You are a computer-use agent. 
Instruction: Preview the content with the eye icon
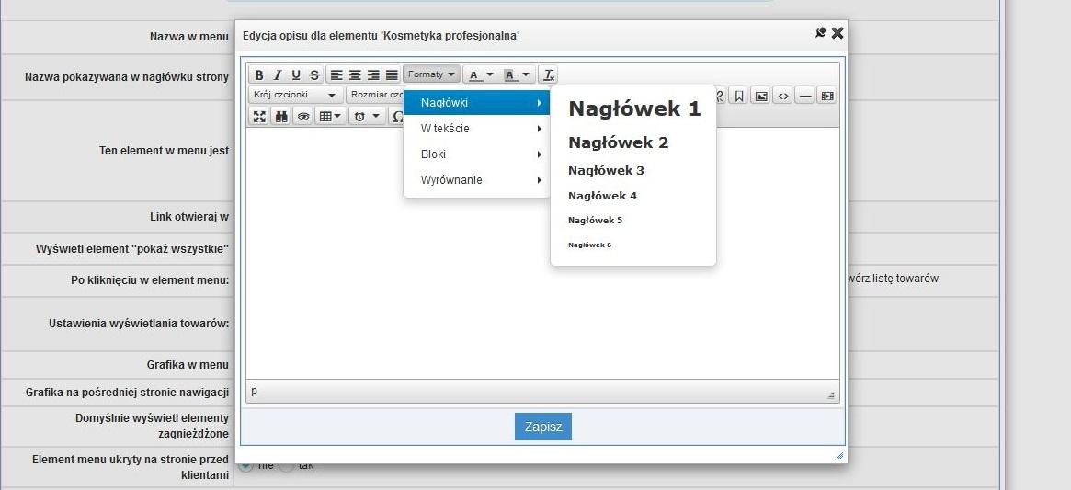(x=303, y=116)
